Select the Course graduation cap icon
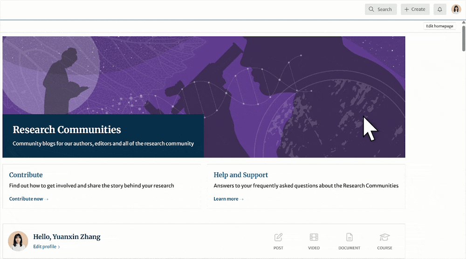466x259 pixels. (384, 241)
